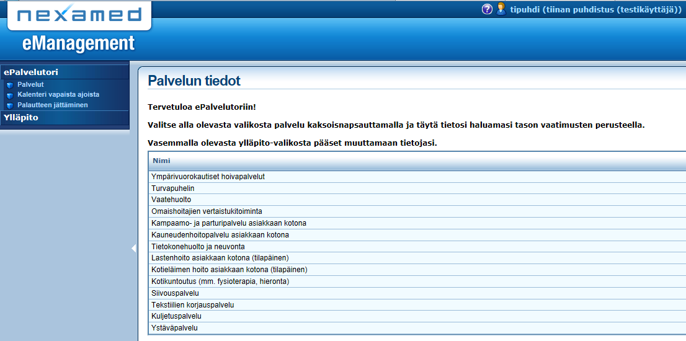
Task: Select Kotikuntoutus (mm. fysioterapia, hieronta) row
Action: (x=417, y=281)
